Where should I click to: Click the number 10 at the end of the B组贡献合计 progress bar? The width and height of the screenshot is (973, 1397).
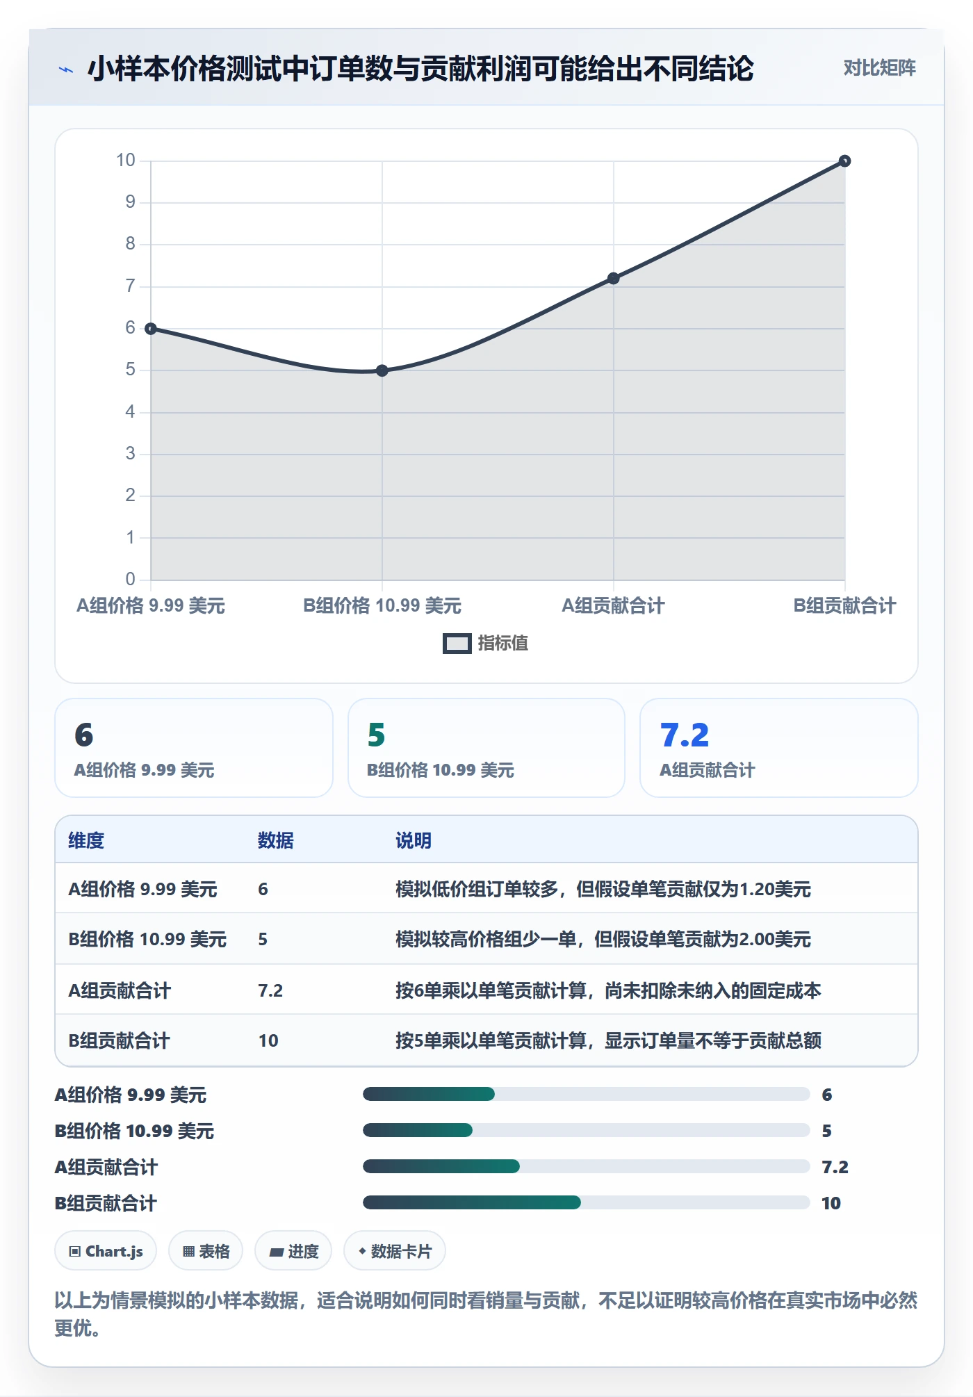coord(831,1203)
